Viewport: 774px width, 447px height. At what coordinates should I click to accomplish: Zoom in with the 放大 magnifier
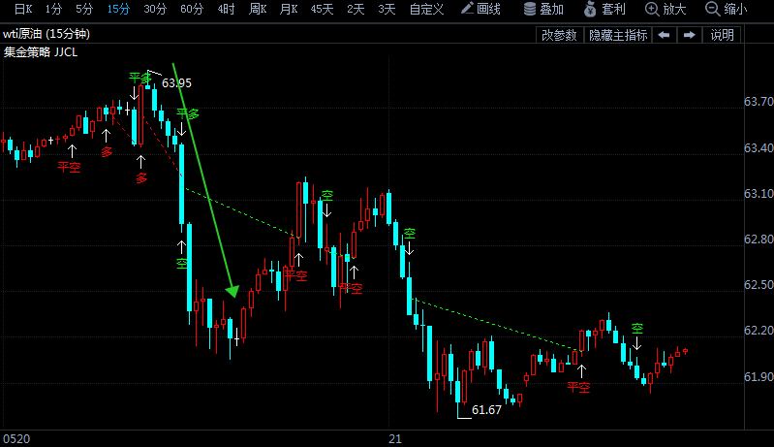click(x=666, y=9)
